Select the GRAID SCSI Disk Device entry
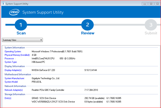This screenshot has width=161, height=108. point(44,98)
